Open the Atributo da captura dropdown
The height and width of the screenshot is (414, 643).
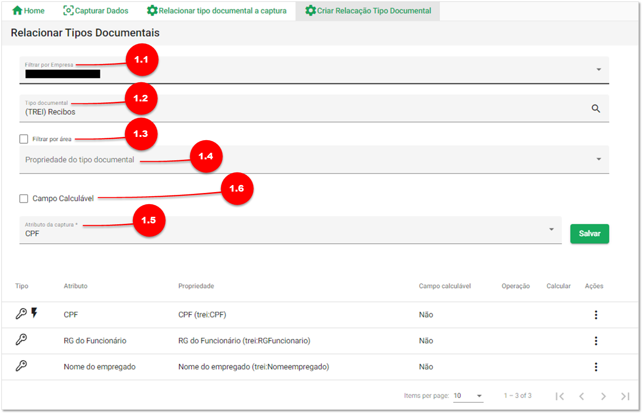(290, 230)
